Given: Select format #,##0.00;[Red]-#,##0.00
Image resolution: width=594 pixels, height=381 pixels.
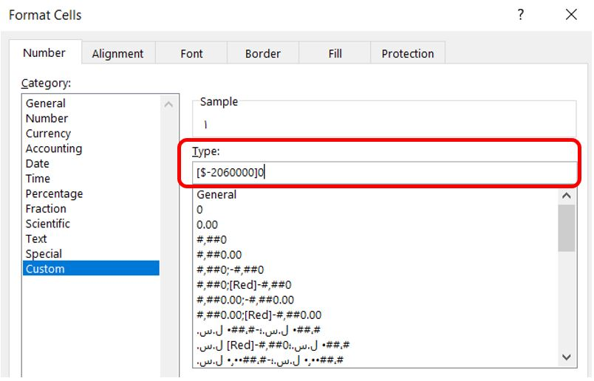Looking at the screenshot, I should pyautogui.click(x=375, y=315).
